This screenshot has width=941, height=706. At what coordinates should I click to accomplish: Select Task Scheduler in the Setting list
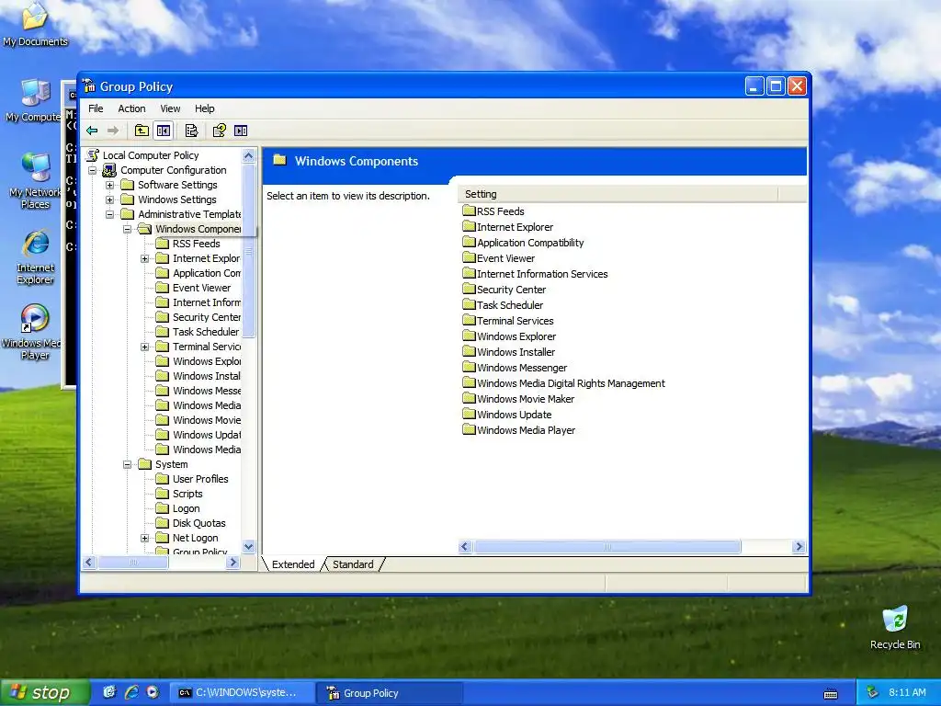(503, 305)
